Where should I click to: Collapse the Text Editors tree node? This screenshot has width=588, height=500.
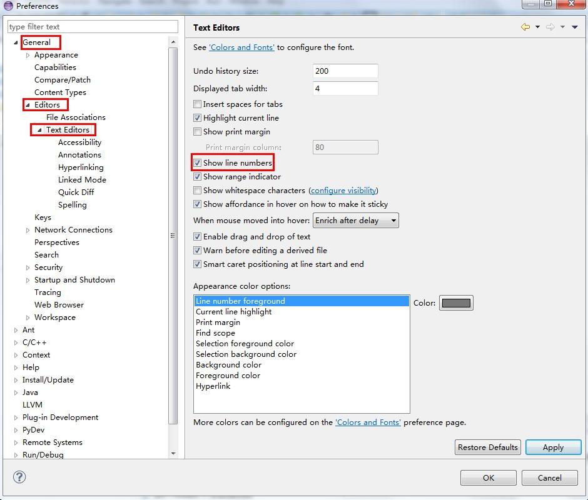coord(39,130)
